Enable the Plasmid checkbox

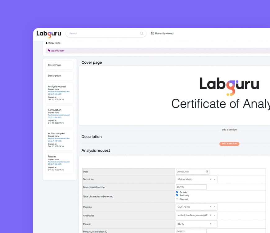[x=178, y=199]
